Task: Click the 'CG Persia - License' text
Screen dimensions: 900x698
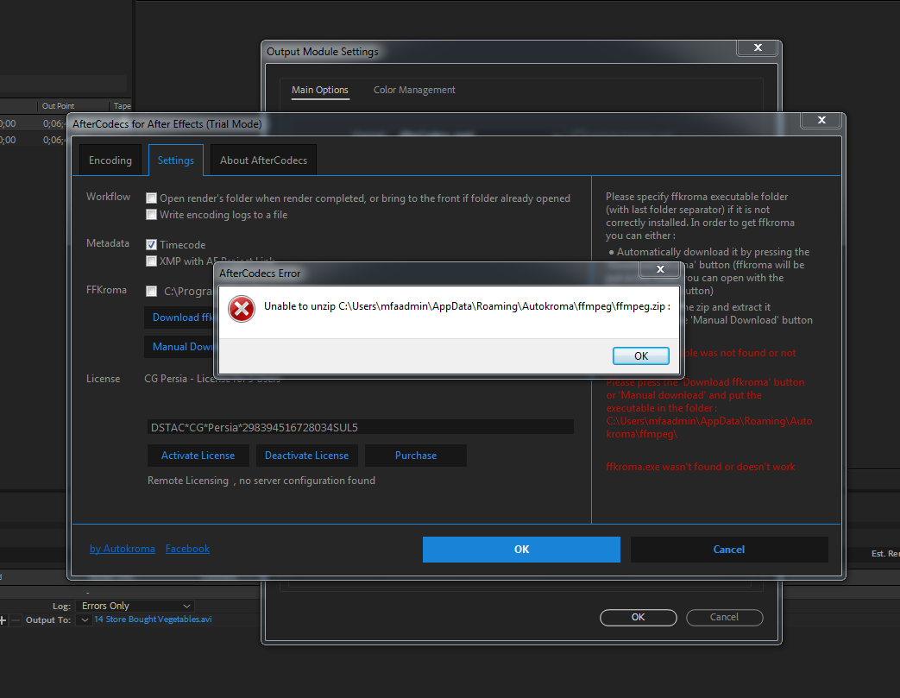Action: (x=212, y=379)
